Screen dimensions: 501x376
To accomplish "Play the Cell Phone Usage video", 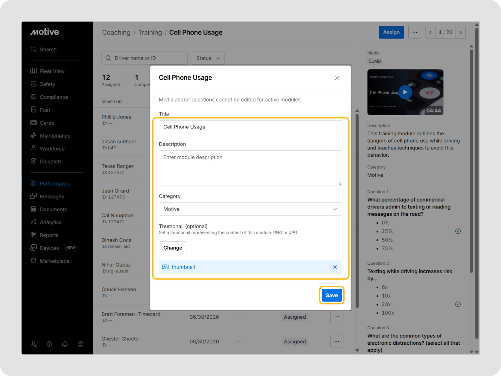I will [x=405, y=92].
